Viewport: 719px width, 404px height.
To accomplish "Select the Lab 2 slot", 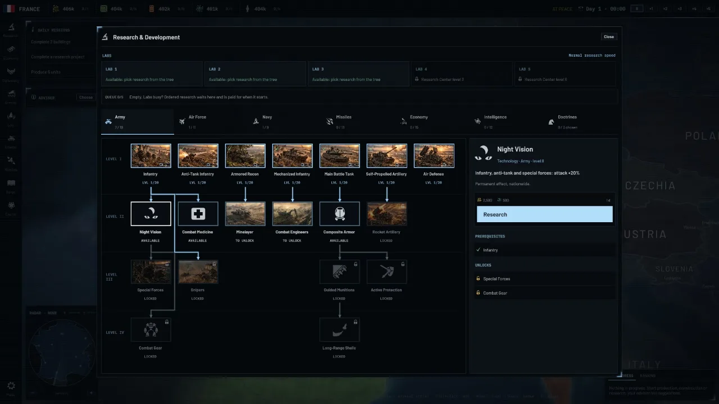I will pos(255,74).
